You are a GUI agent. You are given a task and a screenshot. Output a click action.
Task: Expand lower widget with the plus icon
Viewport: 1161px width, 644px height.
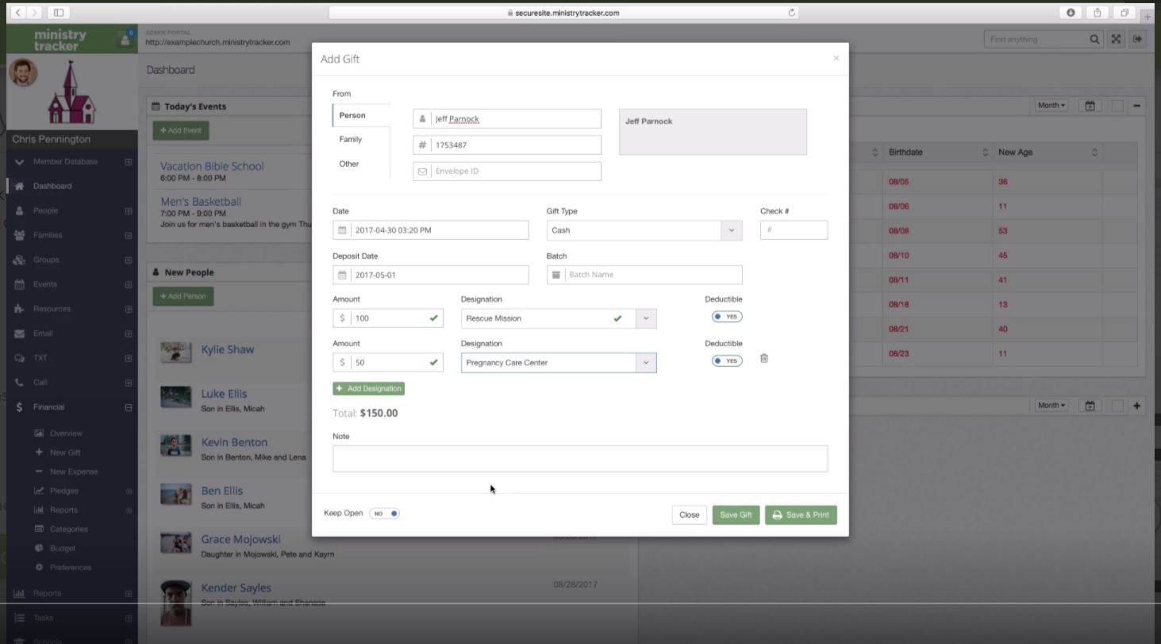tap(1137, 406)
